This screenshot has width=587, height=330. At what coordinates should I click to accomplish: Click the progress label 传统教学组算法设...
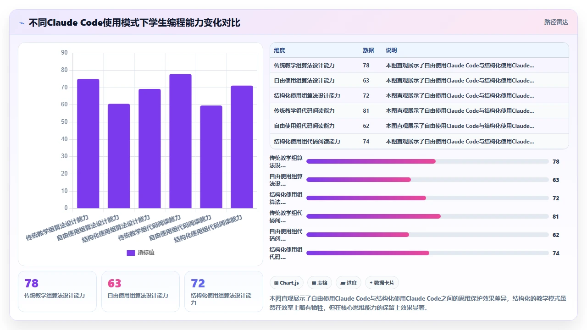pyautogui.click(x=286, y=161)
